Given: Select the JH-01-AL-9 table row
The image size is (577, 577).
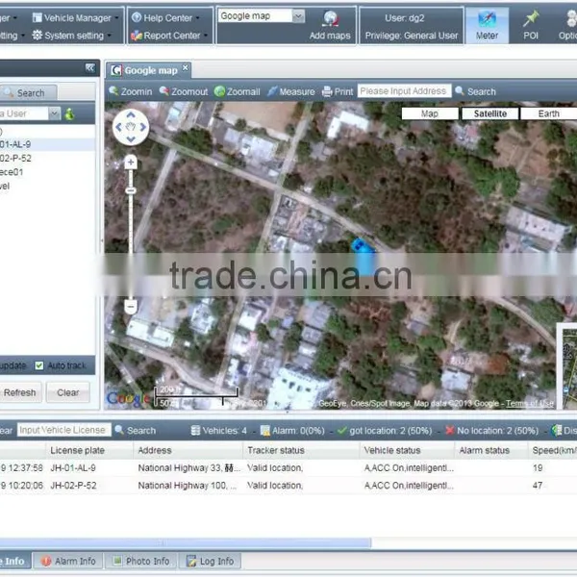Looking at the screenshot, I should tap(288, 467).
